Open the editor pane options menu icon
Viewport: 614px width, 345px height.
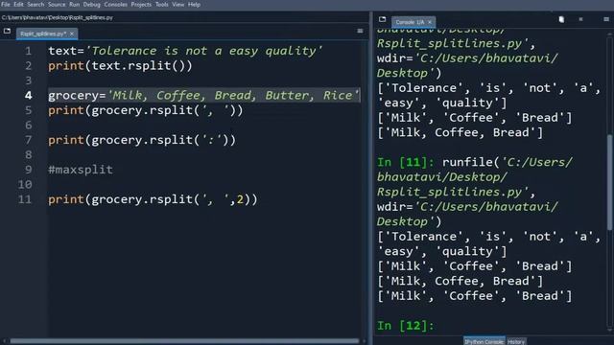coord(360,31)
